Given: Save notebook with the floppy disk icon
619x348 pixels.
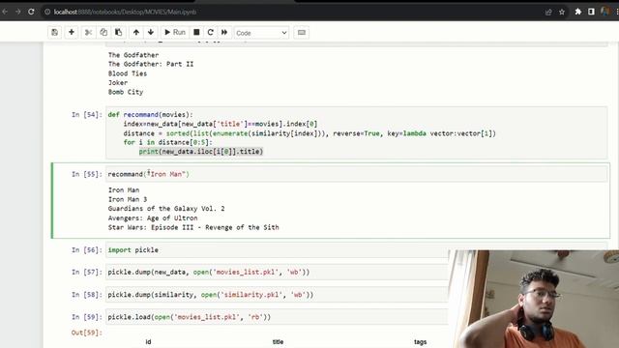Looking at the screenshot, I should (54, 32).
